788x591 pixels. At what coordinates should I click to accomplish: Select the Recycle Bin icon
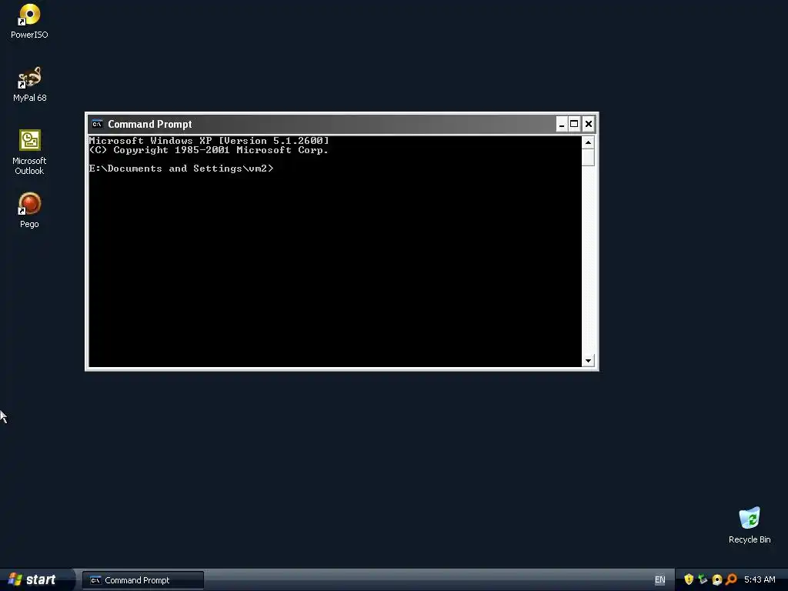(750, 525)
